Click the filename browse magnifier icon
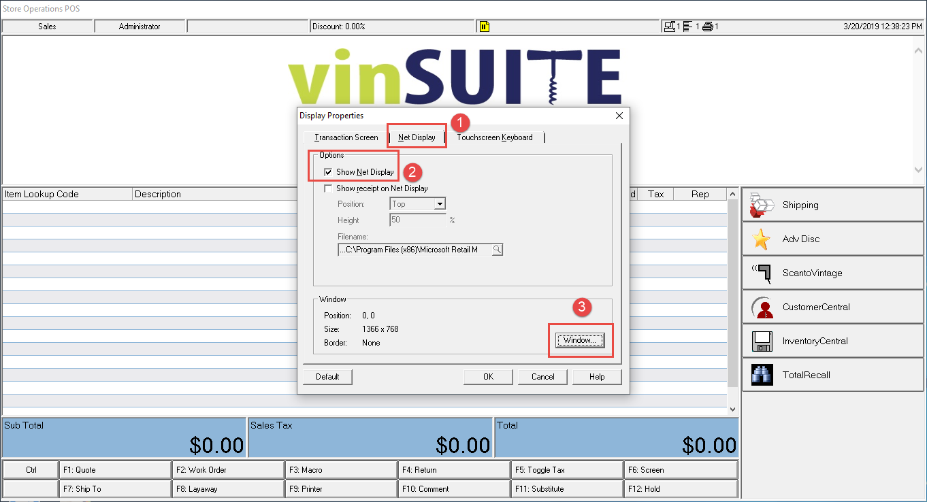This screenshot has height=502, width=927. coord(497,250)
